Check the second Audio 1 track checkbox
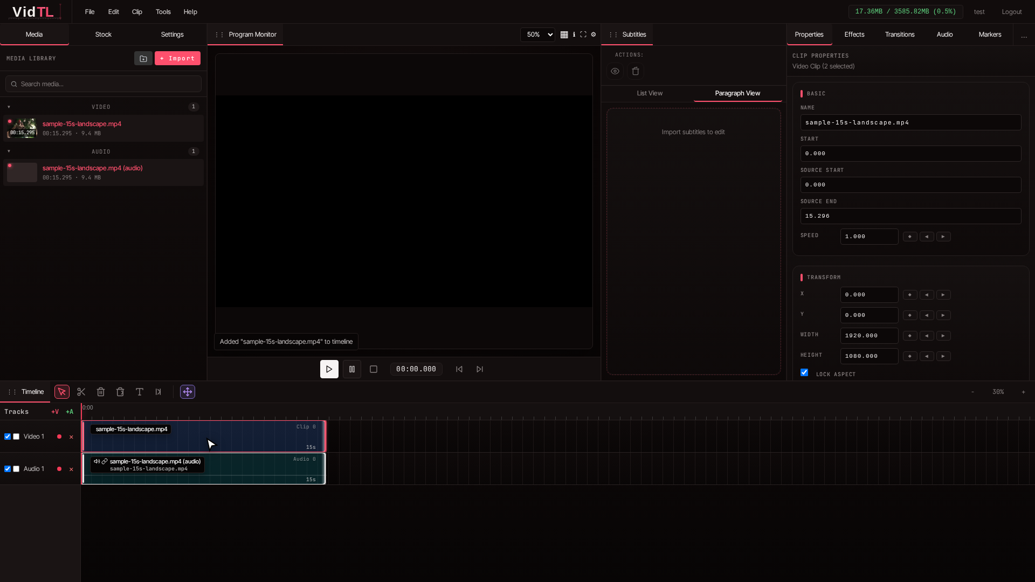The width and height of the screenshot is (1035, 582). (16, 469)
